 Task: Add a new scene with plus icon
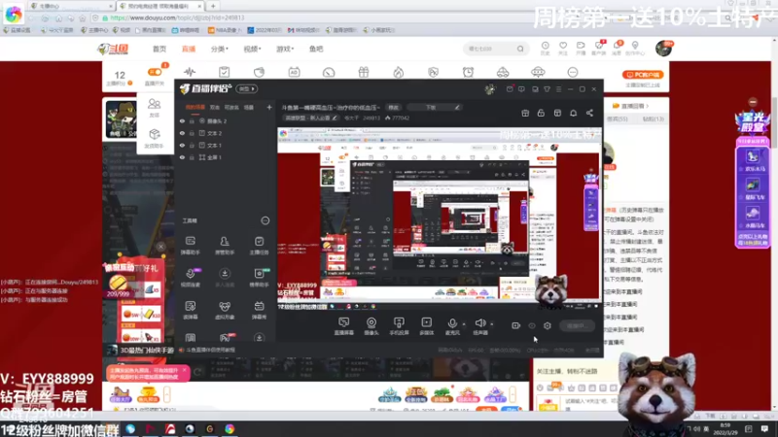point(269,107)
